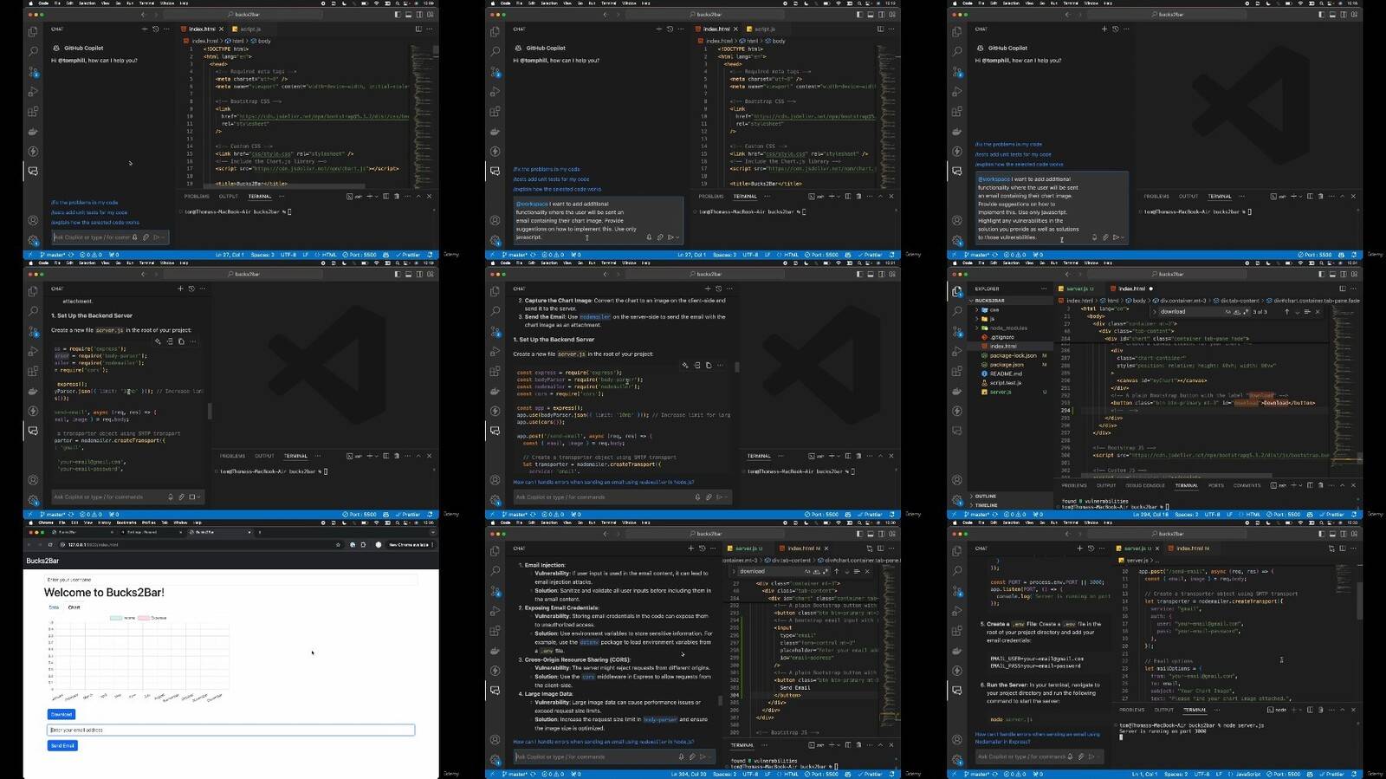Open notifications bell in Explorer-view window status bar
This screenshot has height=779, width=1386.
point(1353,515)
